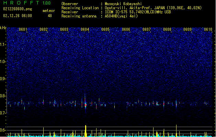The image size is (216, 137).
Task: Click the 0.7 kHz axis label
Action: click(x=3, y=113)
